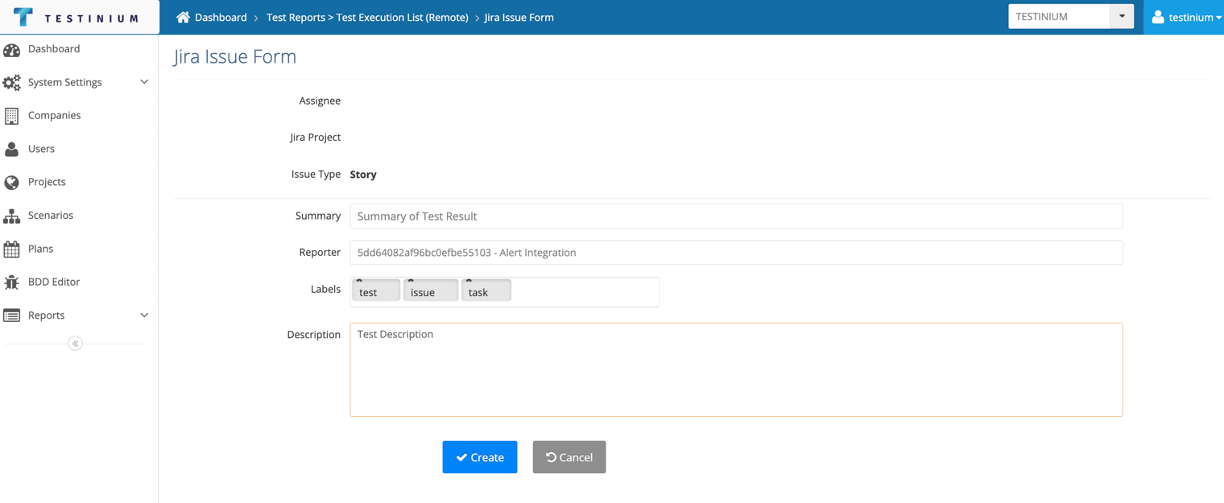Click the Cancel button
1224x503 pixels.
coord(569,457)
